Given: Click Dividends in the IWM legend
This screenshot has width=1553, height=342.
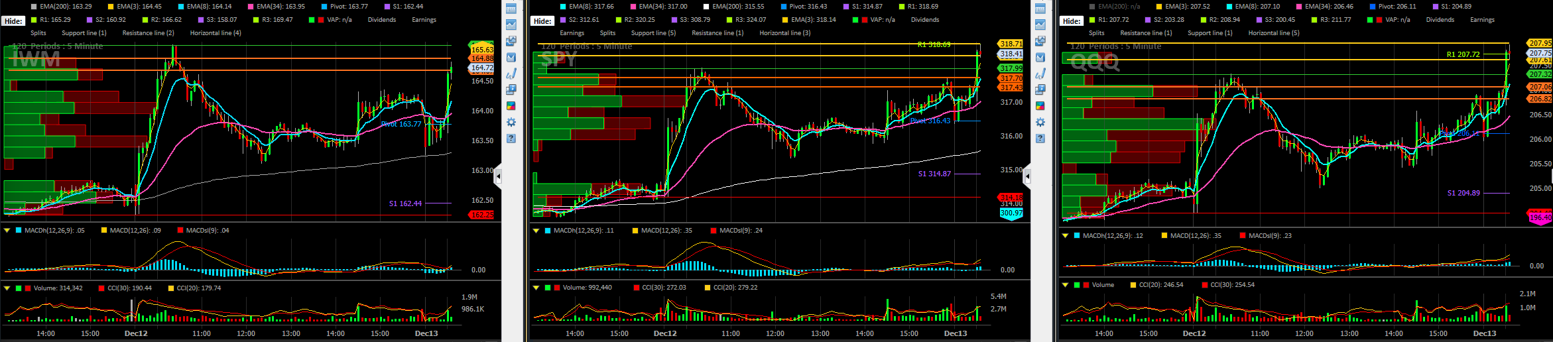Looking at the screenshot, I should [x=382, y=20].
